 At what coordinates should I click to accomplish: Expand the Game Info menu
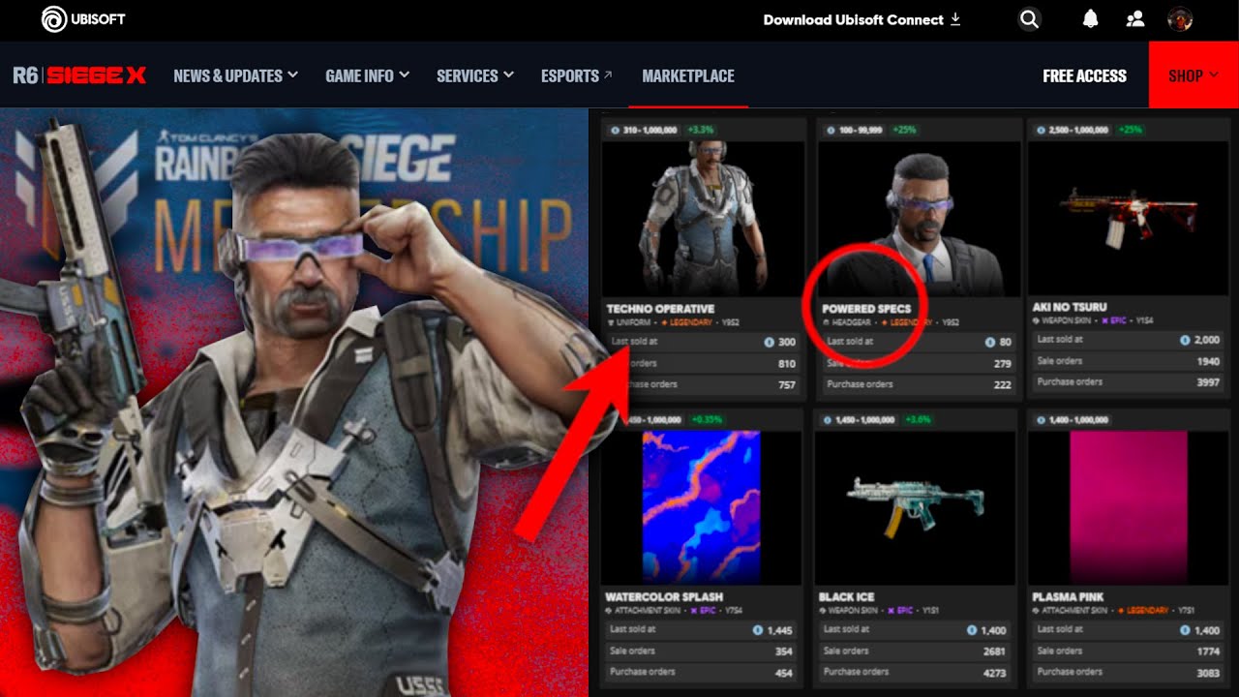click(x=367, y=76)
